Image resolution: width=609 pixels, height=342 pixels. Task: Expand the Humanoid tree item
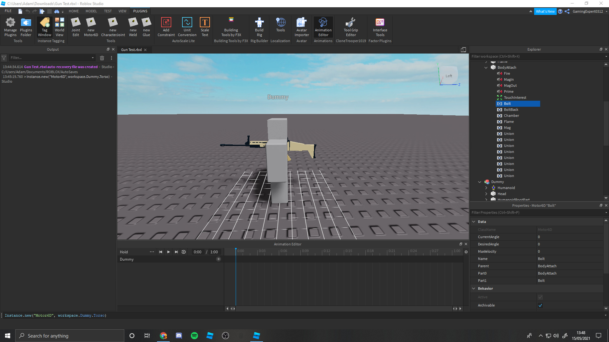(x=486, y=188)
